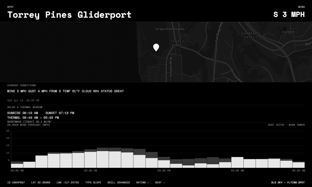The image size is (312, 187).
Task: Click the Torrey Pines Gliderport spot title
Action: click(x=69, y=15)
